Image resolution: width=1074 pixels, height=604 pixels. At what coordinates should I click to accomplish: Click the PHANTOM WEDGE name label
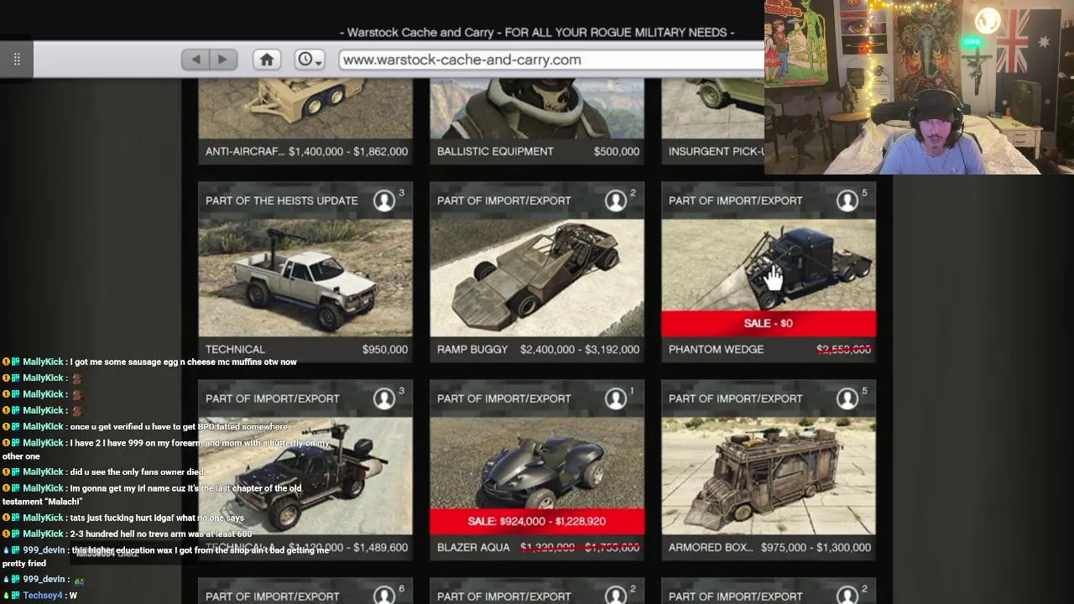tap(716, 350)
